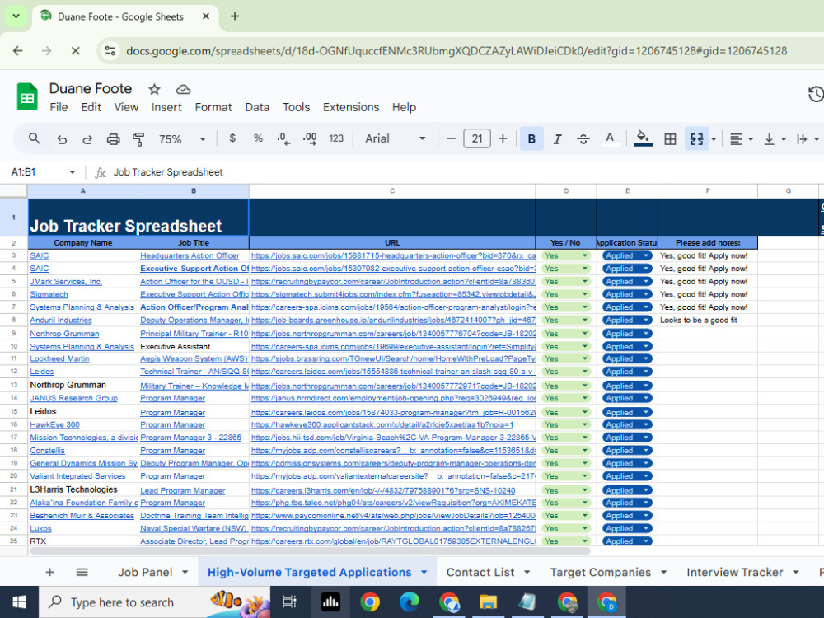Screen dimensions: 824x618
Task: Open the Data menu
Action: 257,107
